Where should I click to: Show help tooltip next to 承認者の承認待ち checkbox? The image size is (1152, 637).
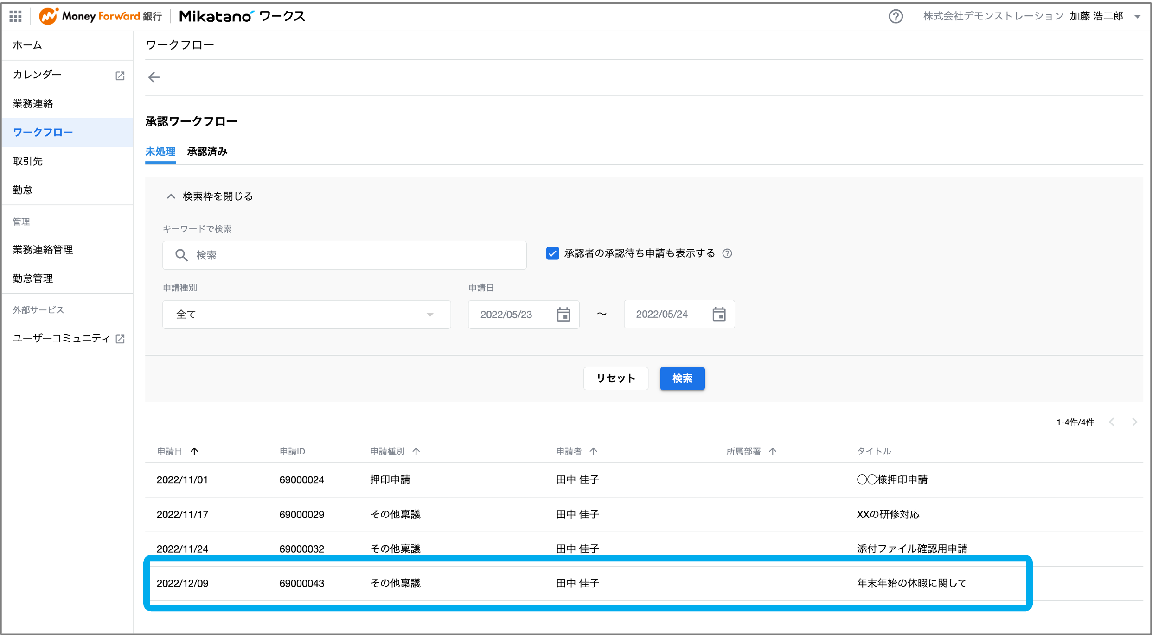point(727,253)
